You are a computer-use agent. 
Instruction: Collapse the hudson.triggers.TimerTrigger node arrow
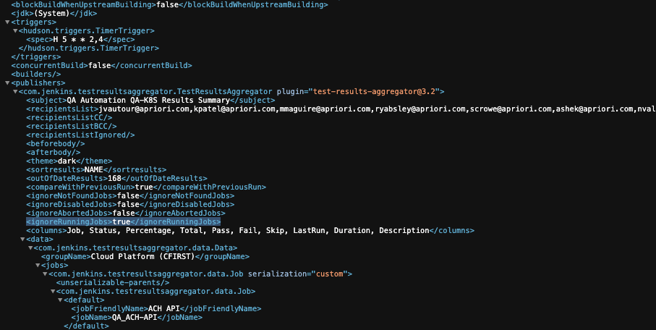pos(15,31)
